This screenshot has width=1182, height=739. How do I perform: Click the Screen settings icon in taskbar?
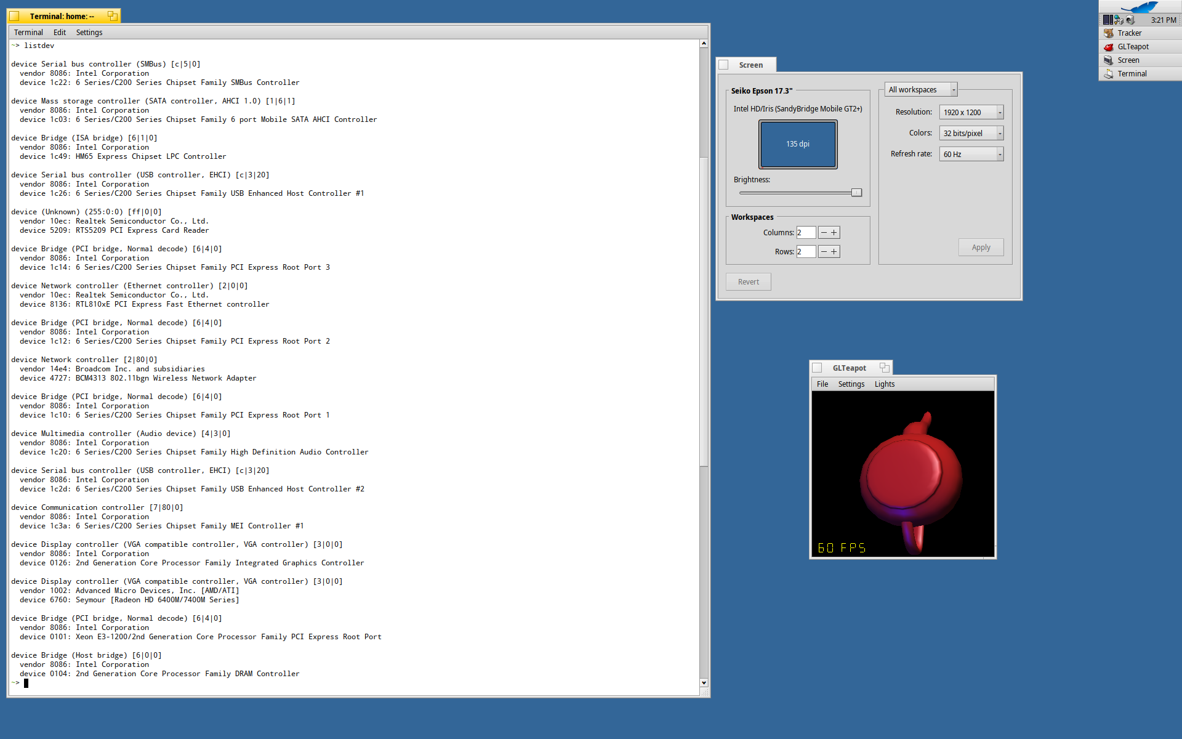1109,60
